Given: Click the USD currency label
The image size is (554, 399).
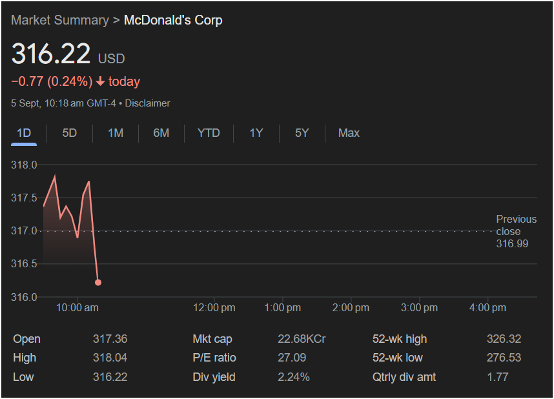Looking at the screenshot, I should 111,58.
